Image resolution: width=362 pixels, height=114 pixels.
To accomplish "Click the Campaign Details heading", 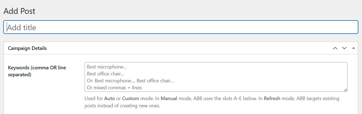I will (27, 48).
